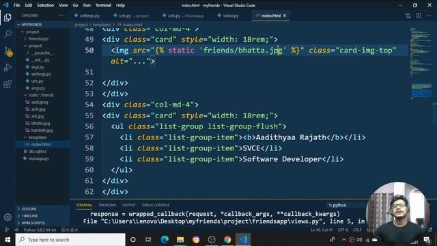The height and width of the screenshot is (246, 437).
Task: Open asgi.py in the file tree
Action: 38,67
